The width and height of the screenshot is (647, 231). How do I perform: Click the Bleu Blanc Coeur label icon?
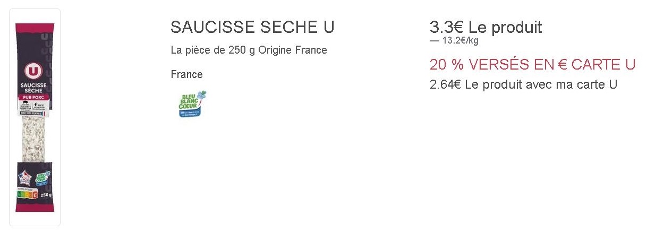193,104
